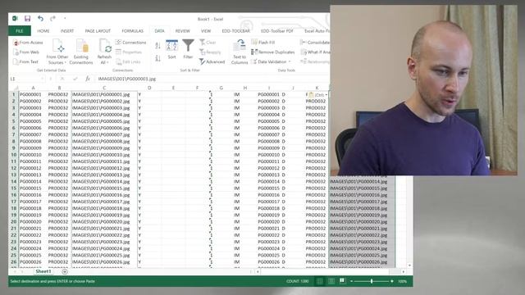Open the FILE backstage menu

[20, 31]
